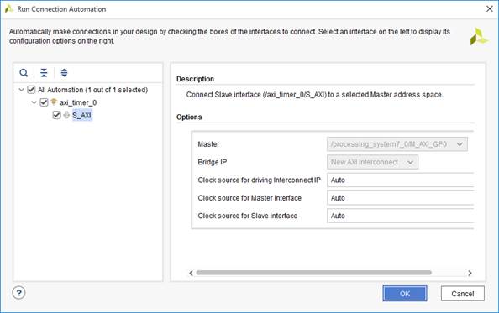The height and width of the screenshot is (313, 499).
Task: Toggle the axi_timer_0 checkbox
Action: click(44, 102)
